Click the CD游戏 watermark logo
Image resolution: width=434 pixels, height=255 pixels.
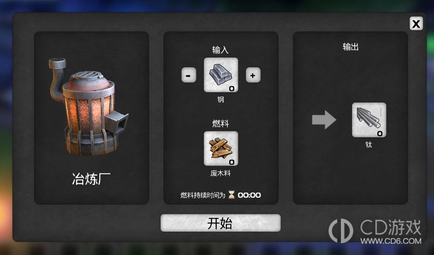pos(375,231)
